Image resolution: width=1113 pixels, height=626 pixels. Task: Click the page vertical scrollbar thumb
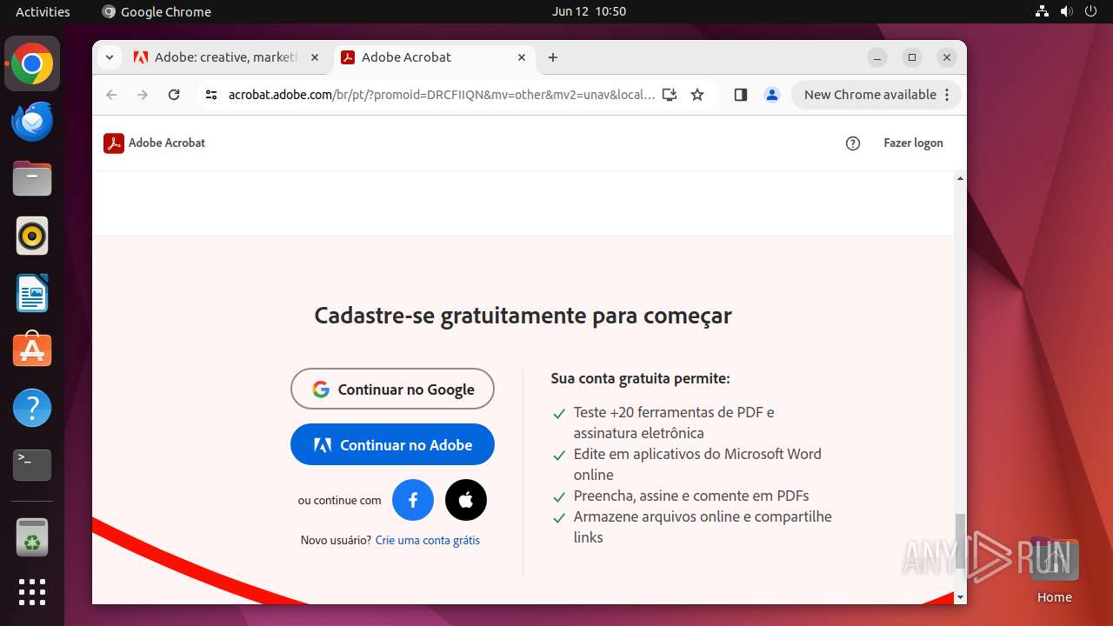(x=960, y=542)
